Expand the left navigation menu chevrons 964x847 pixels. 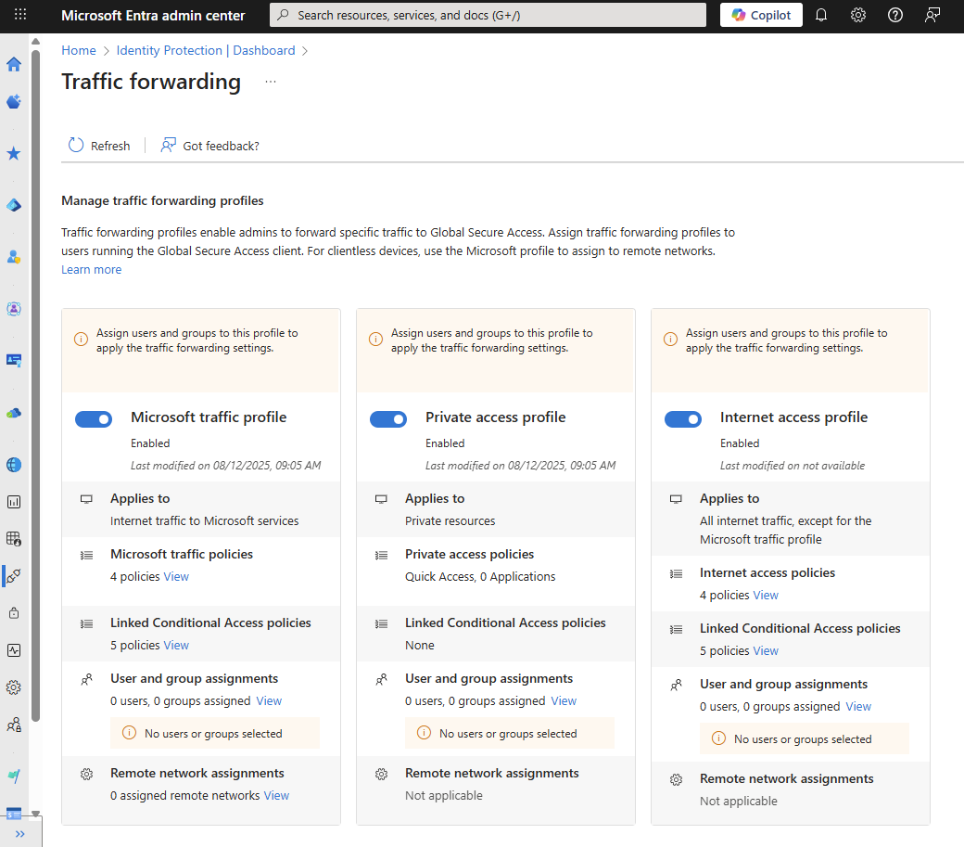pyautogui.click(x=20, y=833)
